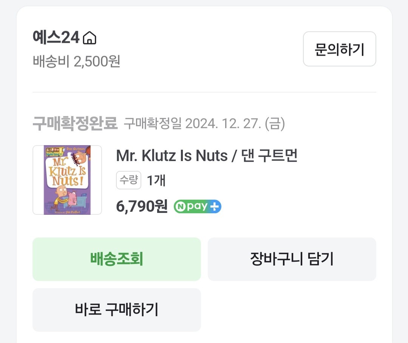The height and width of the screenshot is (343, 408).
Task: Click 장바구니 담기 to add to cart
Action: coord(292,259)
